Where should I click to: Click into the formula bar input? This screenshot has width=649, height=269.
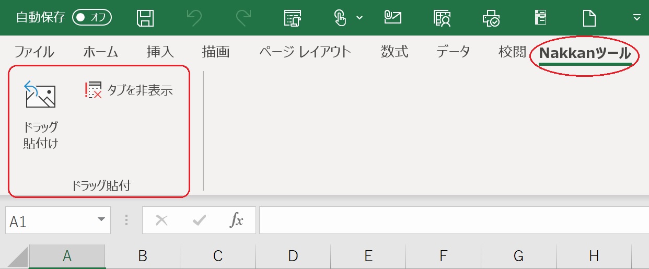(x=454, y=220)
